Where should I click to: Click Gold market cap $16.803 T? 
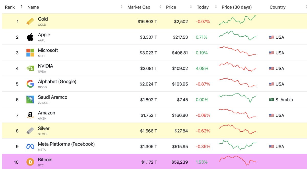pyautogui.click(x=147, y=22)
